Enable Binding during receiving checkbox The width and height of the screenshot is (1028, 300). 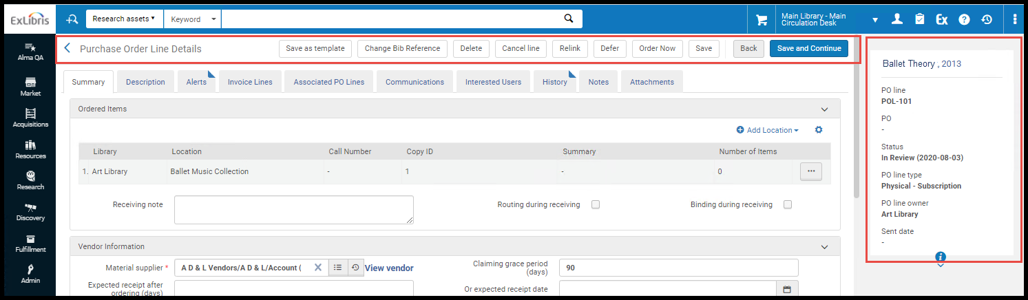[x=788, y=204]
